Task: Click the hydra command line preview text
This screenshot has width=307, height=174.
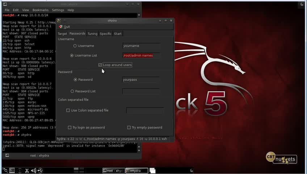Action: pos(112,139)
